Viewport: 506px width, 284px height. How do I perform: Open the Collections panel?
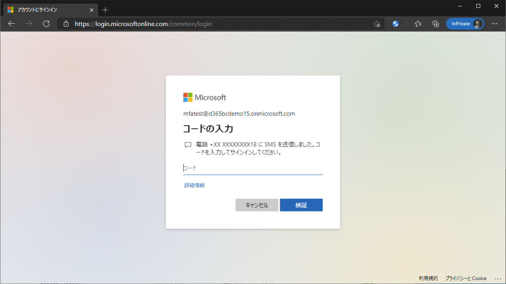click(435, 24)
